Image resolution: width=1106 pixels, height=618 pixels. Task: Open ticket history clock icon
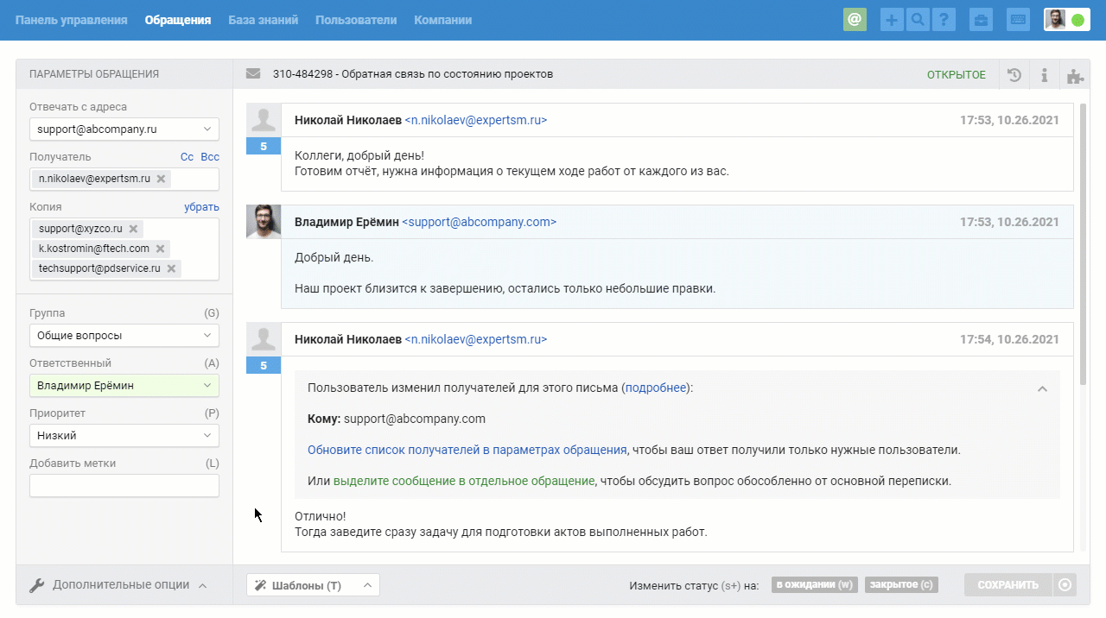[1014, 75]
